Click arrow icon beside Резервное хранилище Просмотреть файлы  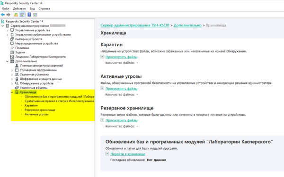click(x=102, y=120)
